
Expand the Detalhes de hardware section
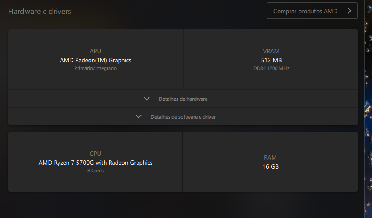(x=183, y=99)
